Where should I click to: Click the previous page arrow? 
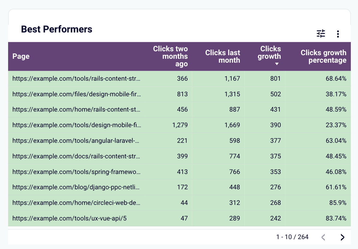pos(323,237)
